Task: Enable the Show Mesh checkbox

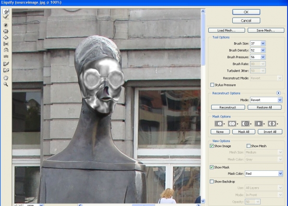Action: click(x=249, y=146)
